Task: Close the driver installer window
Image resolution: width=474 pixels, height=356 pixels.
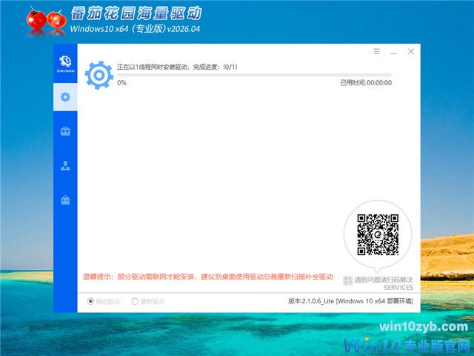Action: (411, 52)
